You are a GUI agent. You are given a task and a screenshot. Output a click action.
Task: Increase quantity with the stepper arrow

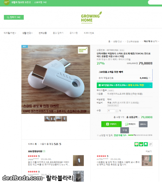tap(117, 110)
